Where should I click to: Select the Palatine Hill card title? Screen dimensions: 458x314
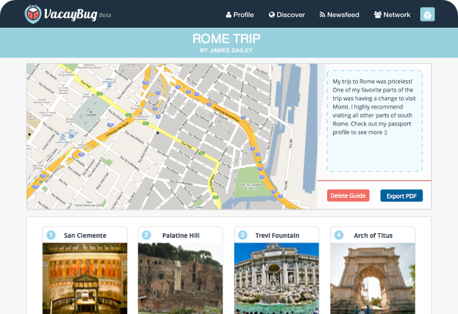click(181, 235)
